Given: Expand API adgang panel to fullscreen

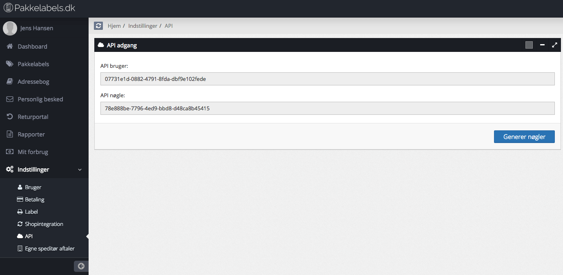Looking at the screenshot, I should click(554, 45).
